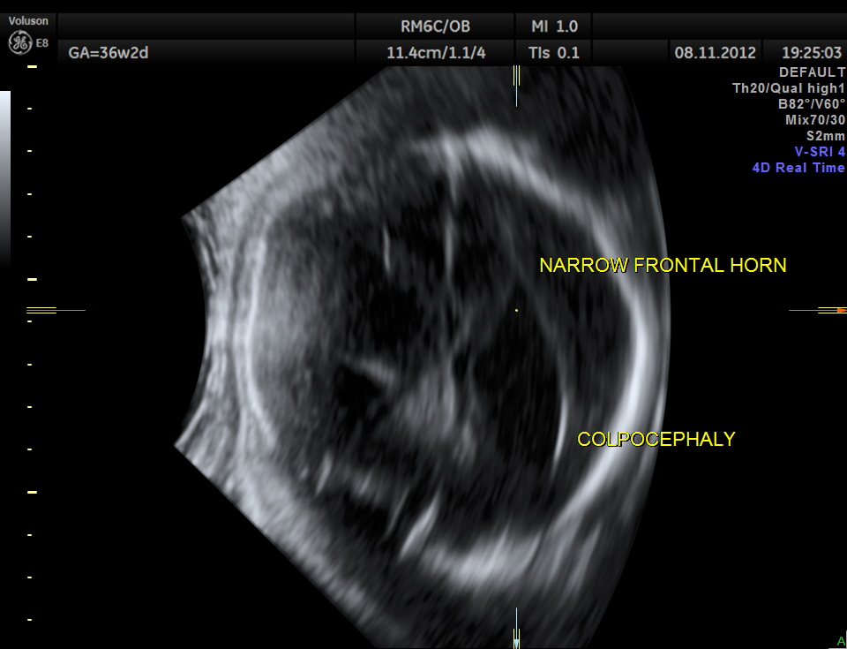Click the GA=36w2d gestational age field
This screenshot has height=649, width=847.
click(109, 52)
